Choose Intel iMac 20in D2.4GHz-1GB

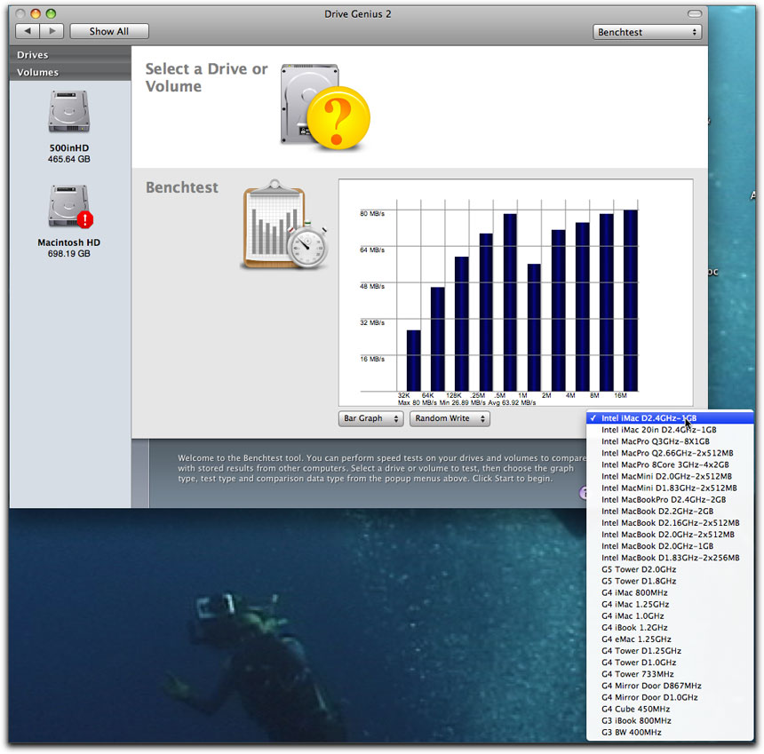[x=670, y=430]
